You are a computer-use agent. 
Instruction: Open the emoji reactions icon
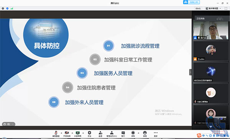[x=145, y=134]
